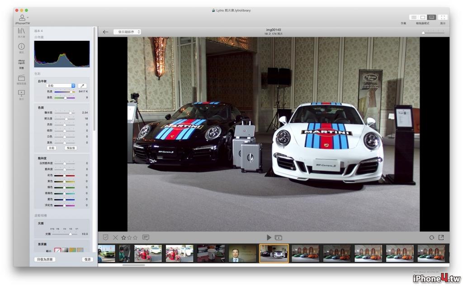This screenshot has width=463, height=286.
Task: Select the man in suit thumbnail
Action: point(242,253)
